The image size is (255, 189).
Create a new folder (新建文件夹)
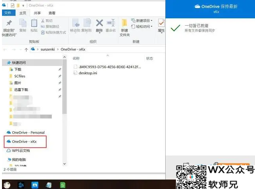(125, 28)
